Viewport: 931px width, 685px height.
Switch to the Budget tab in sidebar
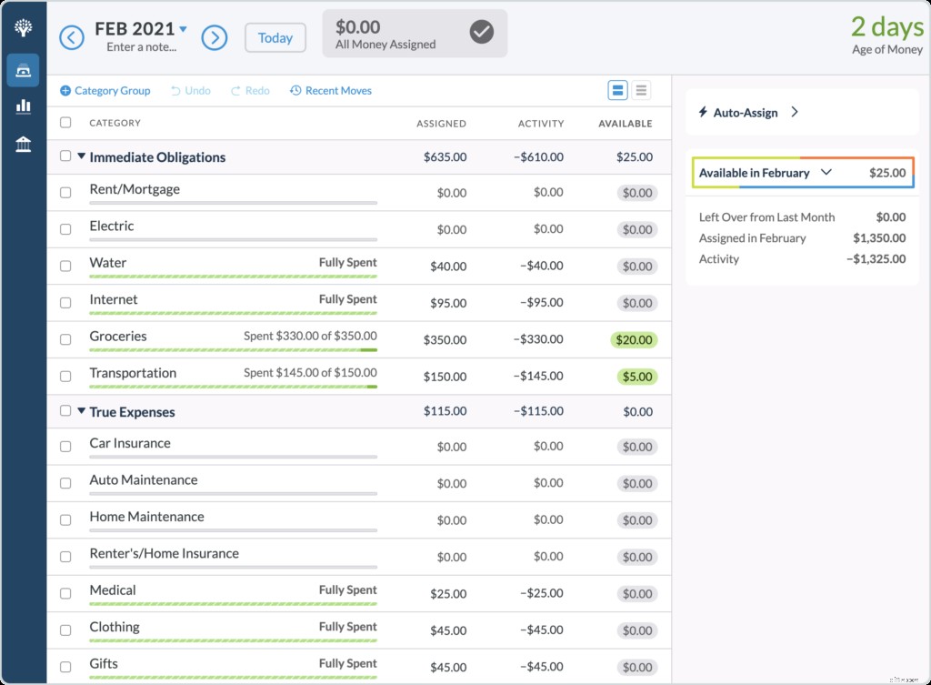pyautogui.click(x=23, y=69)
